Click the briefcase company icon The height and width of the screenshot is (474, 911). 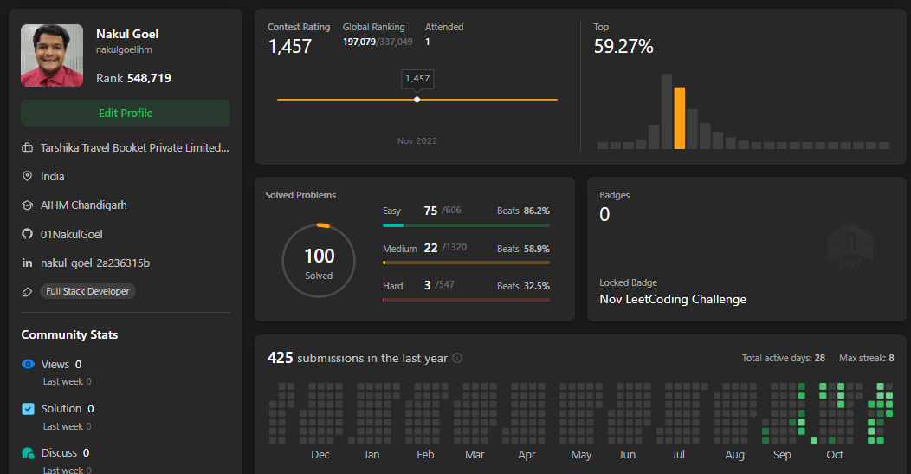28,147
